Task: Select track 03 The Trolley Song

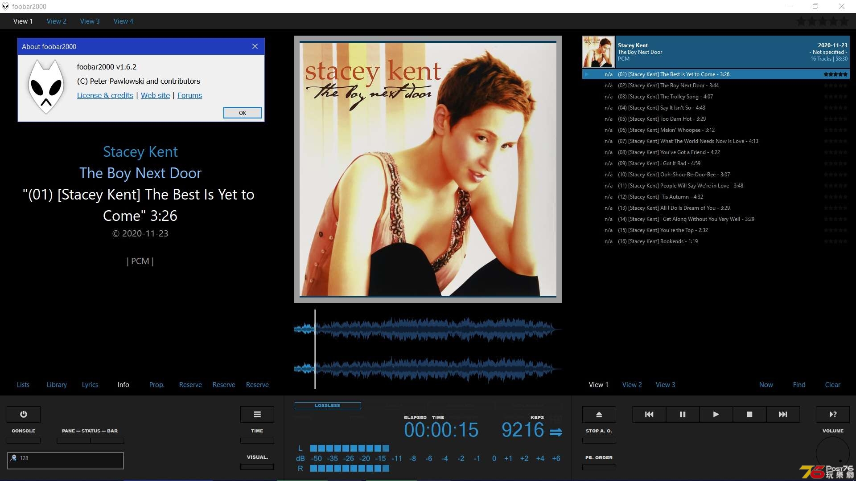Action: point(716,97)
